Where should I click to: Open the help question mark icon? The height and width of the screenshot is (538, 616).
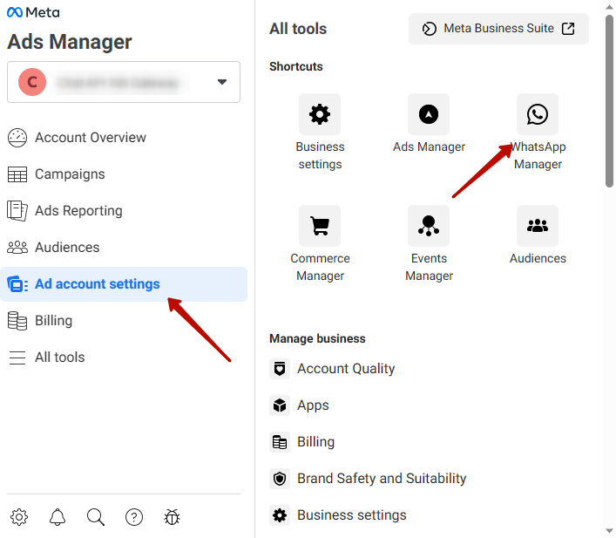click(134, 517)
